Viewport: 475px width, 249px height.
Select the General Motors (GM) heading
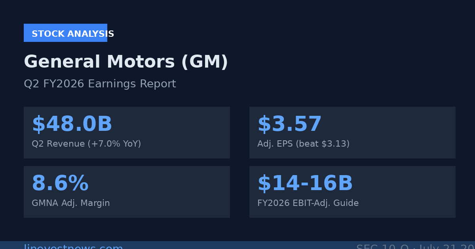(x=126, y=62)
